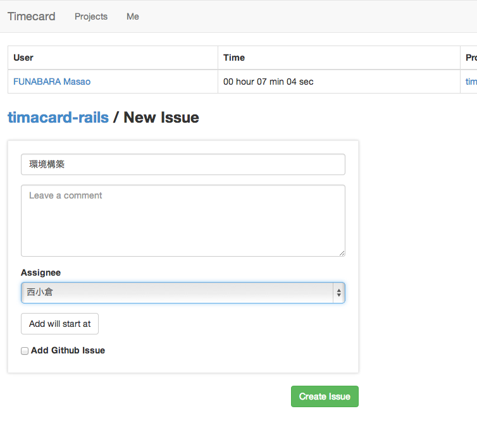This screenshot has height=435, width=477.
Task: Click the User column header
Action: tap(23, 58)
